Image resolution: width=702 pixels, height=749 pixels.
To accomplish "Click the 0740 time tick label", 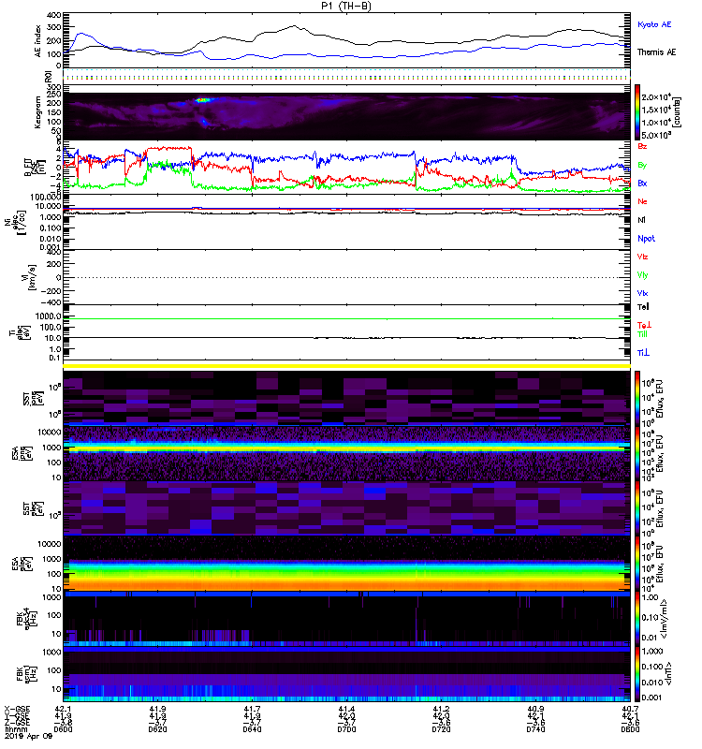I will [535, 729].
